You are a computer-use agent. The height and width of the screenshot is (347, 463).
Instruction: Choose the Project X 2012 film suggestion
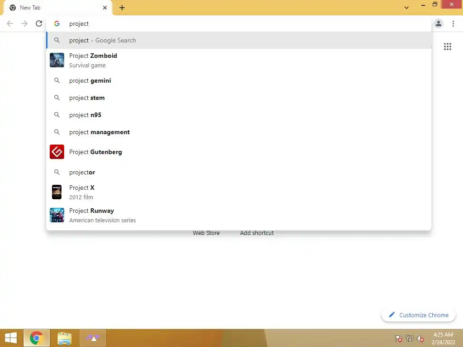click(x=239, y=192)
